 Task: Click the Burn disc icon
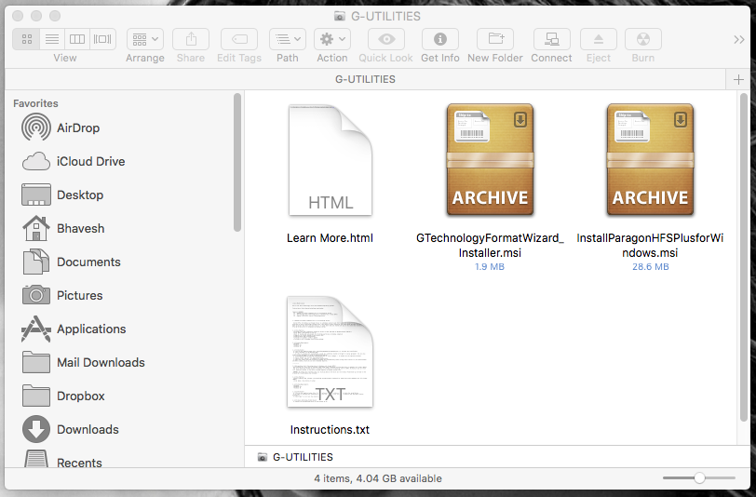[x=643, y=39]
